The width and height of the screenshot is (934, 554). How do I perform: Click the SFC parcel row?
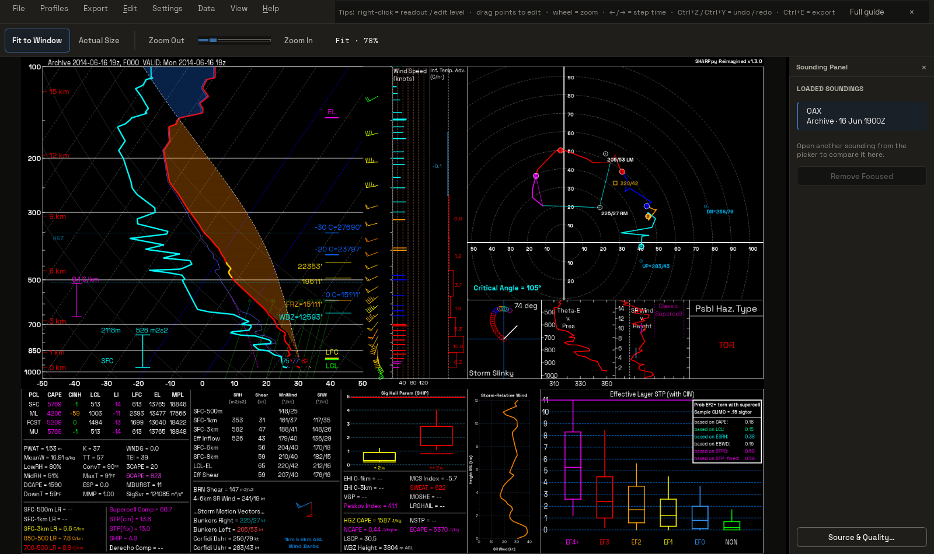[107, 404]
